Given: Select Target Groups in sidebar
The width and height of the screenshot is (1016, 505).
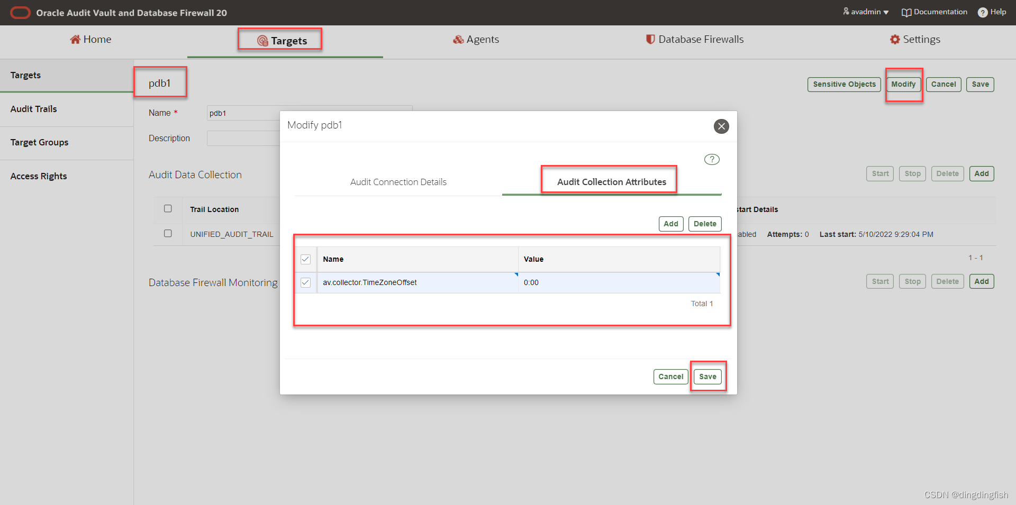Looking at the screenshot, I should [x=67, y=142].
